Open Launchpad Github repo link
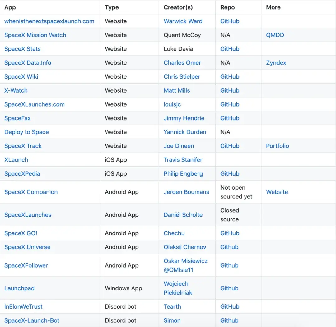Image resolution: width=336 pixels, height=327 pixels. click(229, 288)
